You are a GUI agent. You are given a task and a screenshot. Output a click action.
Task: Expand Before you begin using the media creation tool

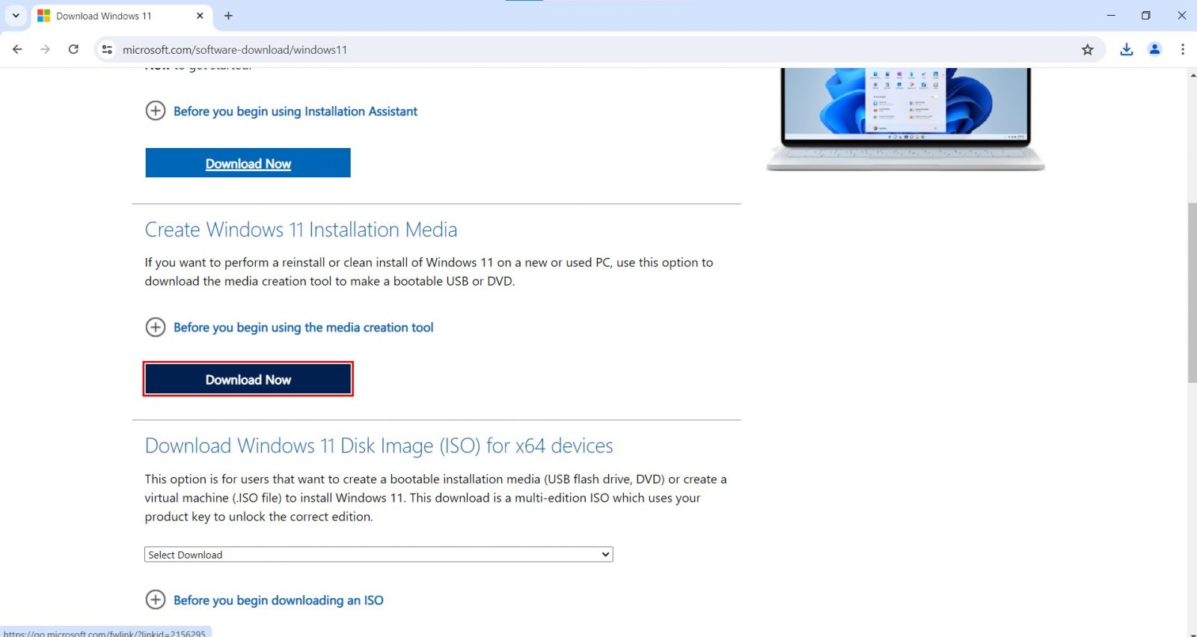pos(290,327)
